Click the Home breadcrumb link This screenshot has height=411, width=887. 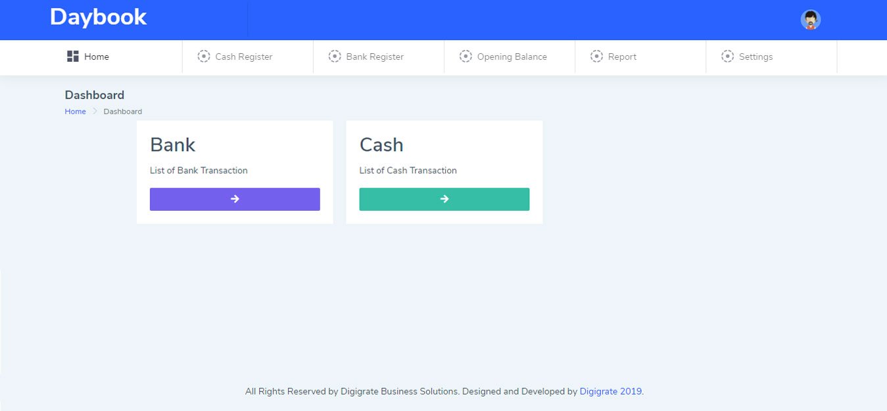pos(75,112)
